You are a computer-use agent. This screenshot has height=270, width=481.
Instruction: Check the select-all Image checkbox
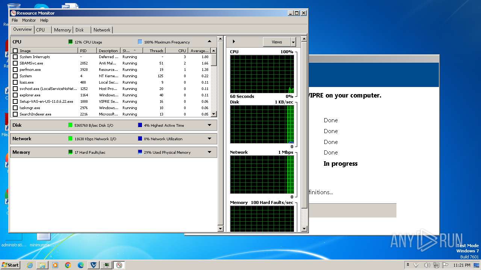[15, 51]
